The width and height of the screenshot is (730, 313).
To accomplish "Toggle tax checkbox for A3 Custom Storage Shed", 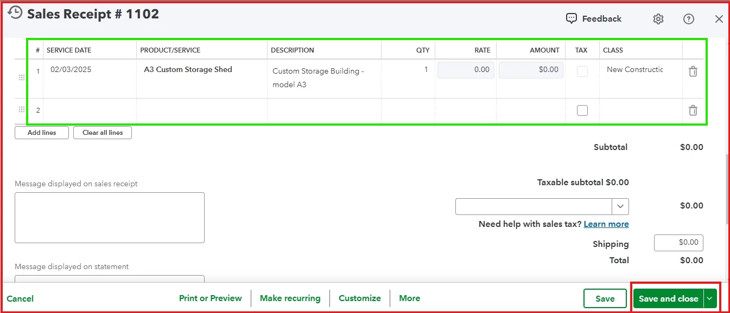I will pyautogui.click(x=582, y=71).
